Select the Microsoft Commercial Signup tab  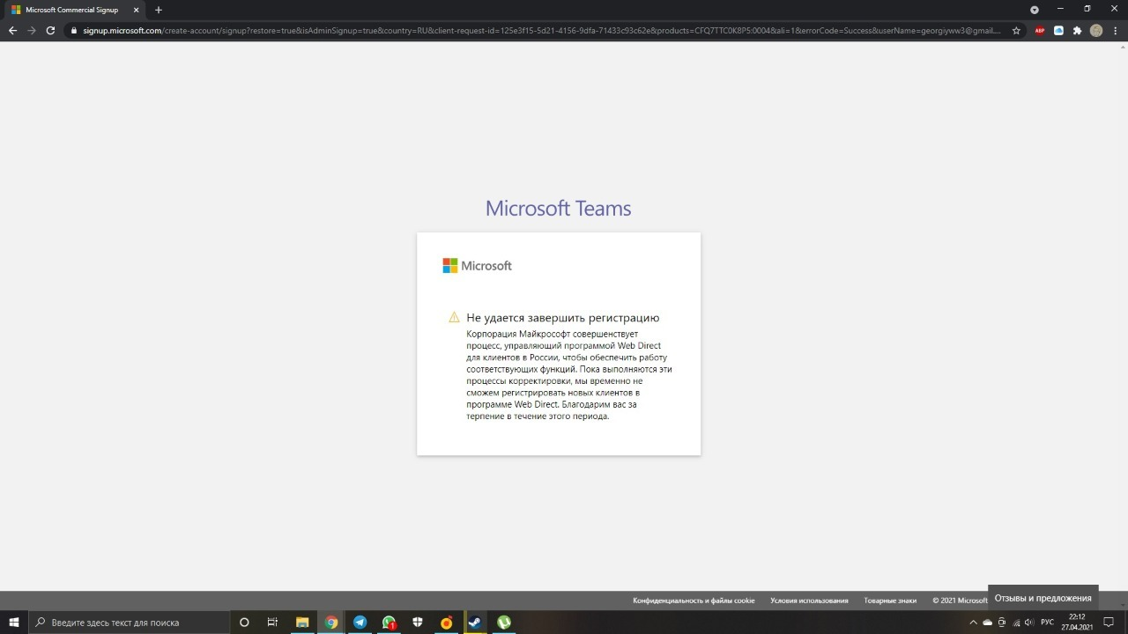[x=72, y=10]
